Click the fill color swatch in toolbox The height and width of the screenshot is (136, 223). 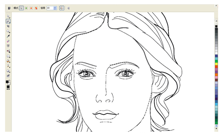pos(8,87)
